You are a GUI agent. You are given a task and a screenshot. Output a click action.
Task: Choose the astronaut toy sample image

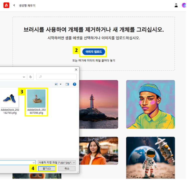151,158
